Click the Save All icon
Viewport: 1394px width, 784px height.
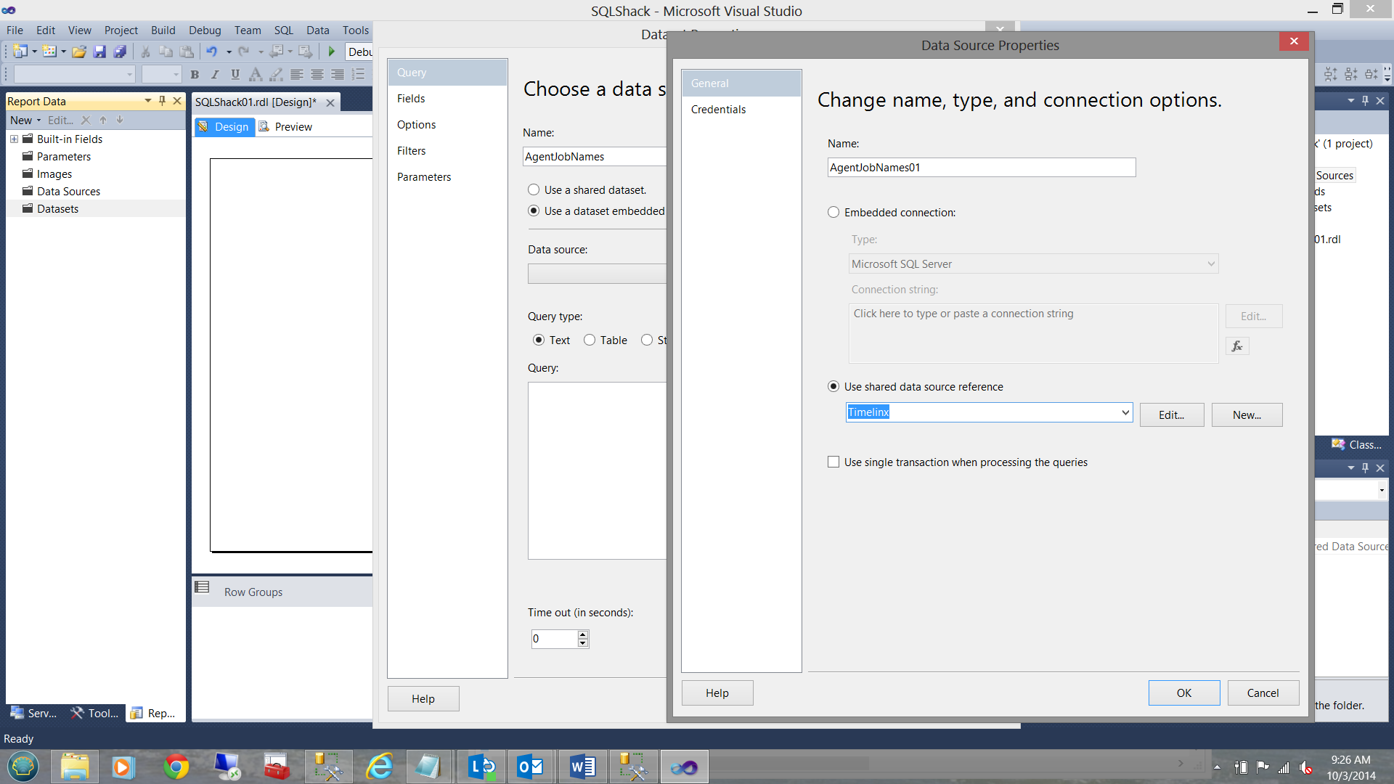[121, 52]
